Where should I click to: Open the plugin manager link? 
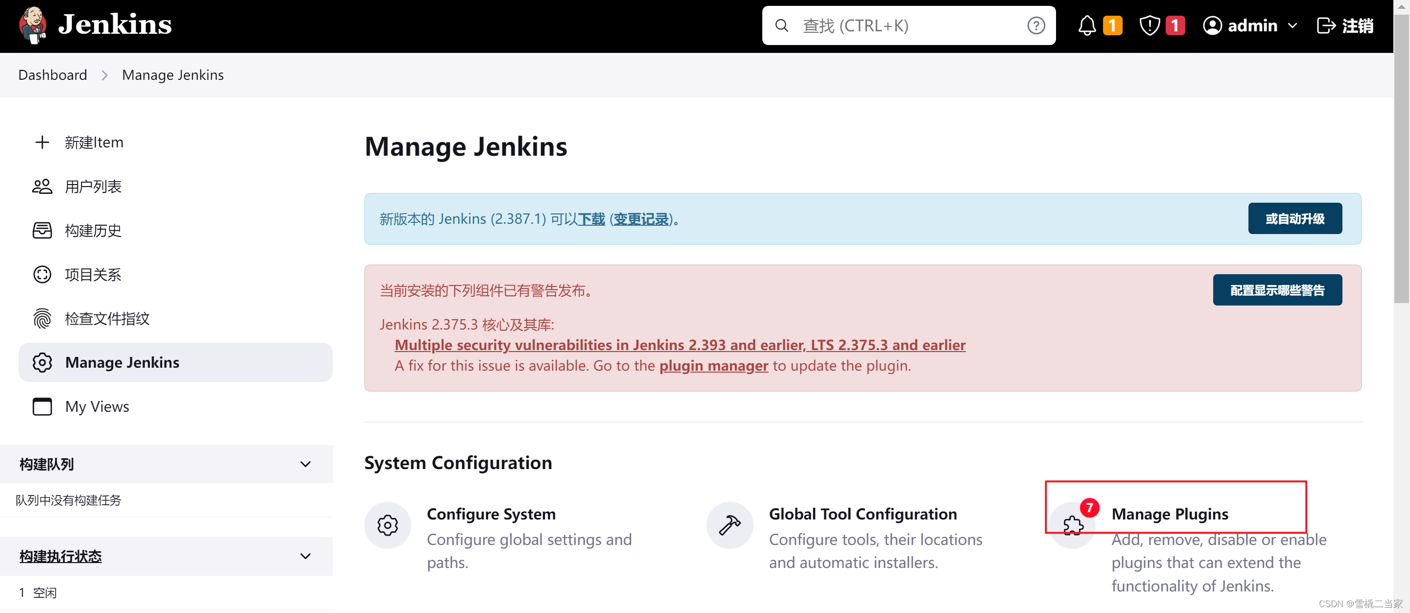click(x=713, y=366)
